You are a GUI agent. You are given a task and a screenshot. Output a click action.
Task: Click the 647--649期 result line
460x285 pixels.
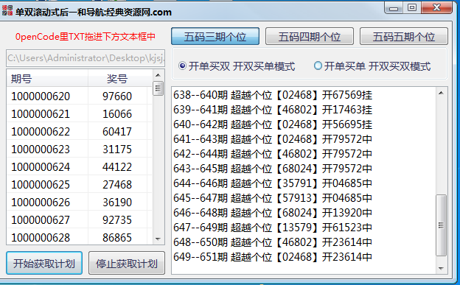(273, 228)
